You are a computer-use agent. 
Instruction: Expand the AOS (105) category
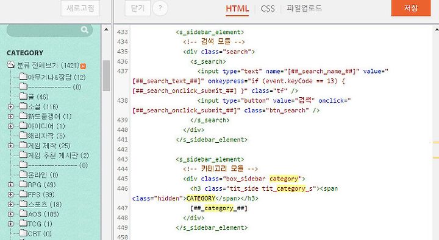[x=10, y=214]
